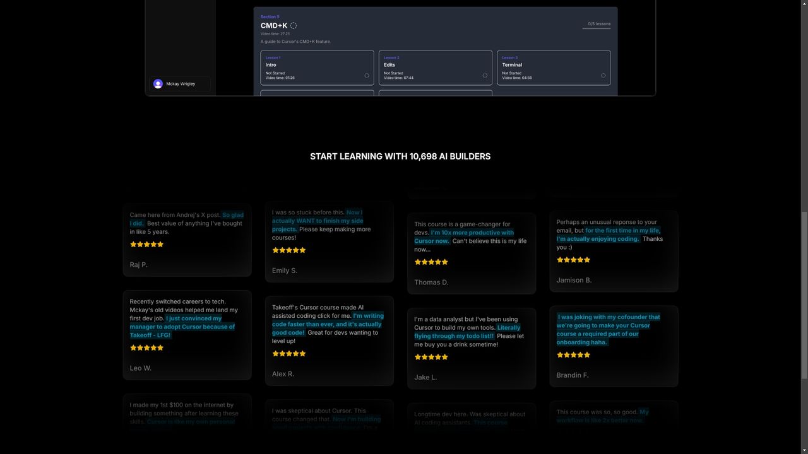
Task: Click the Intro lesson status circle
Action: [x=367, y=76]
